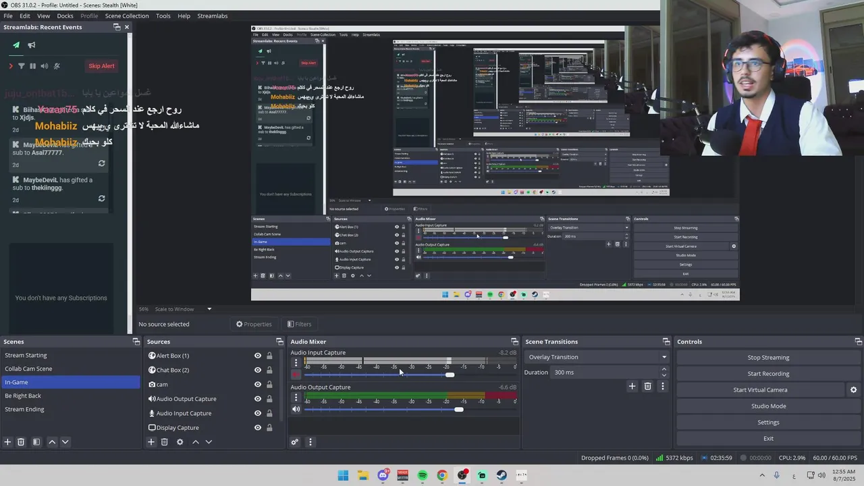Open the Tools menu
Viewport: 864px width, 486px height.
[x=163, y=16]
